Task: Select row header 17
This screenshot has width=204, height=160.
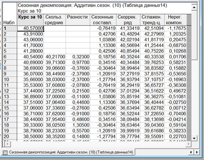Action: click(10, 119)
